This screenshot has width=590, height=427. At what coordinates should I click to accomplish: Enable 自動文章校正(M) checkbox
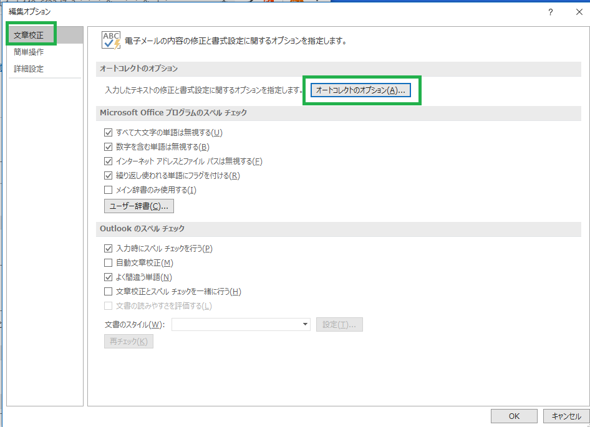[109, 262]
